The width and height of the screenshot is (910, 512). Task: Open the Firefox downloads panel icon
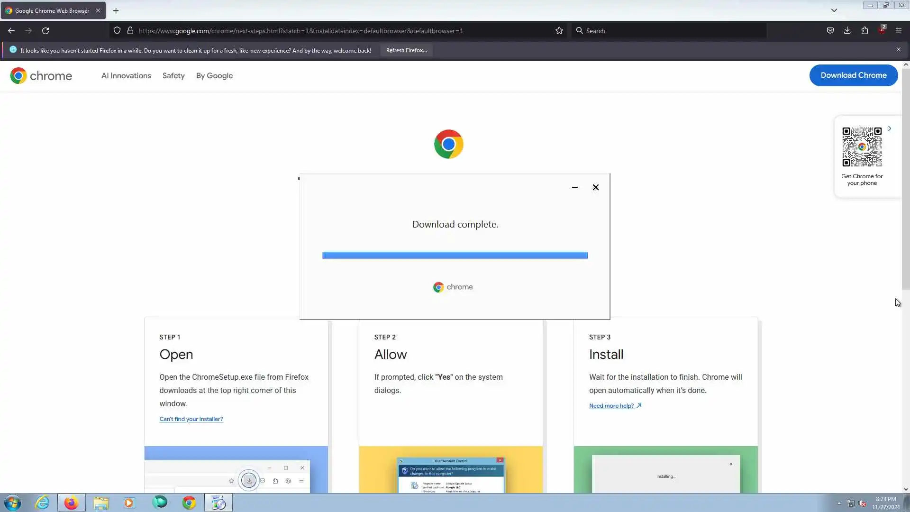[847, 31]
